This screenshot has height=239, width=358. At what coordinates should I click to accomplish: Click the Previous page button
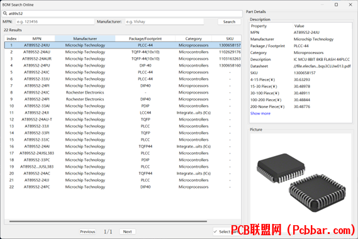87,231
